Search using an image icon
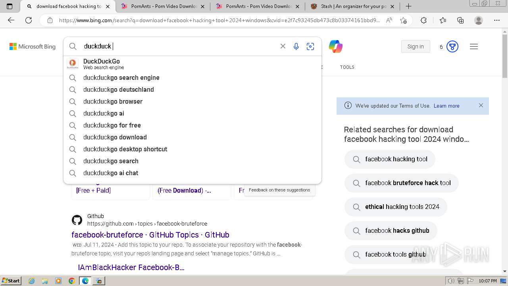This screenshot has height=286, width=508. click(x=310, y=46)
